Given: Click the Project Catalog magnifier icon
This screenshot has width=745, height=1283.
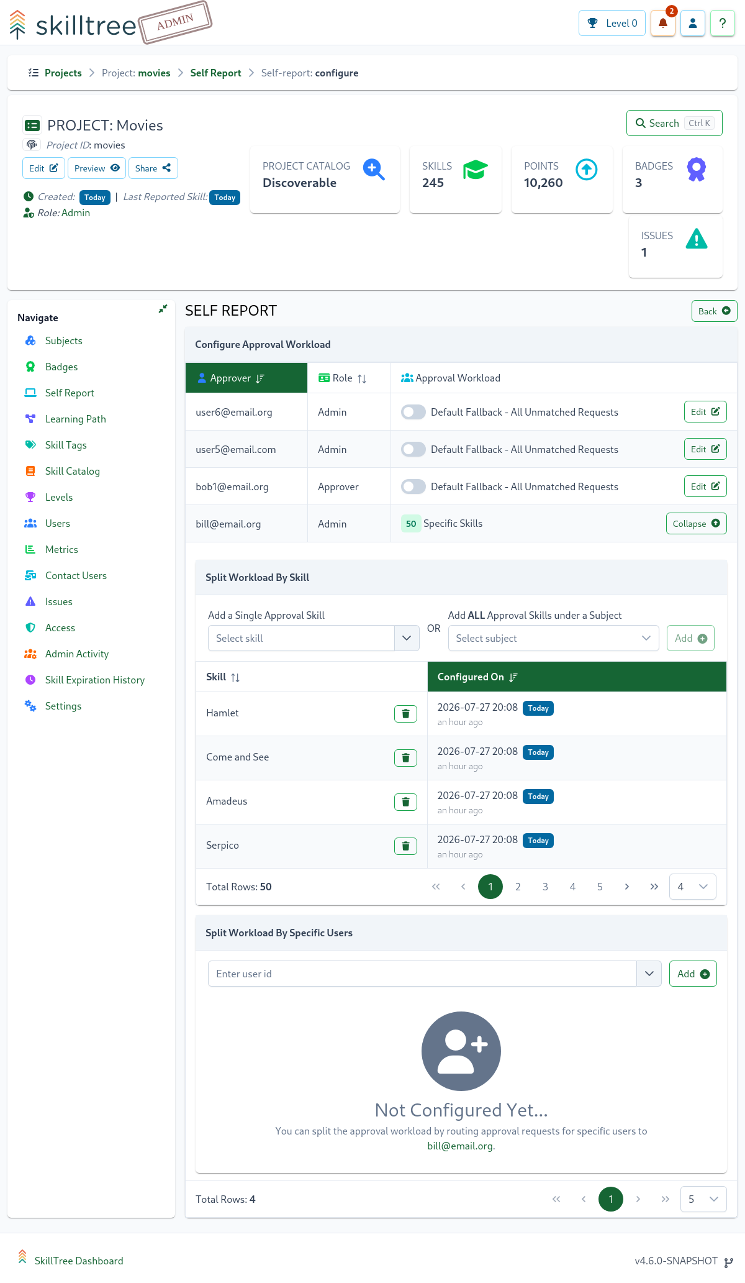Looking at the screenshot, I should click(374, 169).
